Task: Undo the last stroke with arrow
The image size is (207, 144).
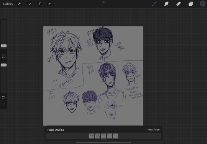Action: [x=3, y=97]
